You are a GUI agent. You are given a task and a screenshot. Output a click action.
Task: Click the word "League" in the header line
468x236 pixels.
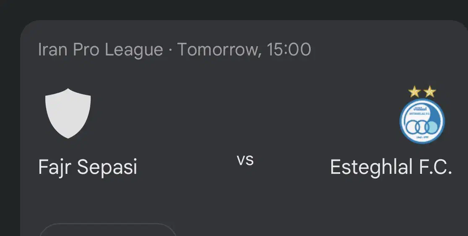(x=134, y=50)
